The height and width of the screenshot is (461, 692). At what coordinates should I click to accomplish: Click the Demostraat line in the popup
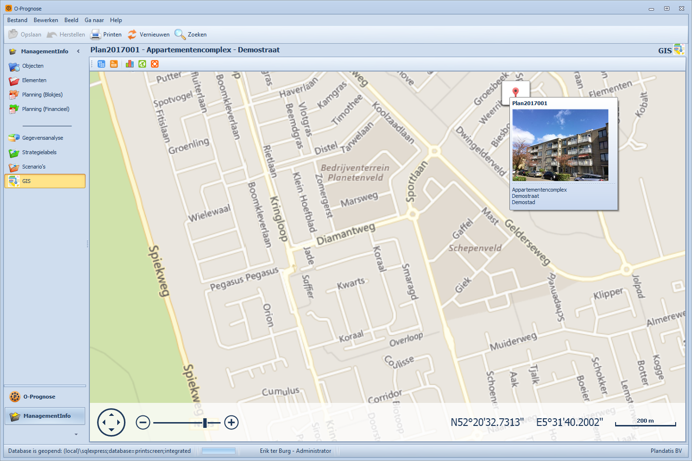coord(525,196)
